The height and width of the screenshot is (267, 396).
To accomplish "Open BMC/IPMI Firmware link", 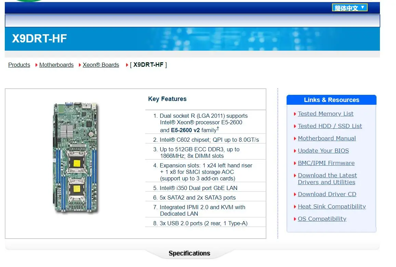I will (326, 163).
